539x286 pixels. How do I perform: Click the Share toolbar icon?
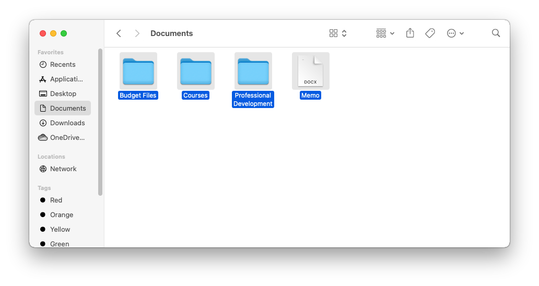(x=410, y=33)
